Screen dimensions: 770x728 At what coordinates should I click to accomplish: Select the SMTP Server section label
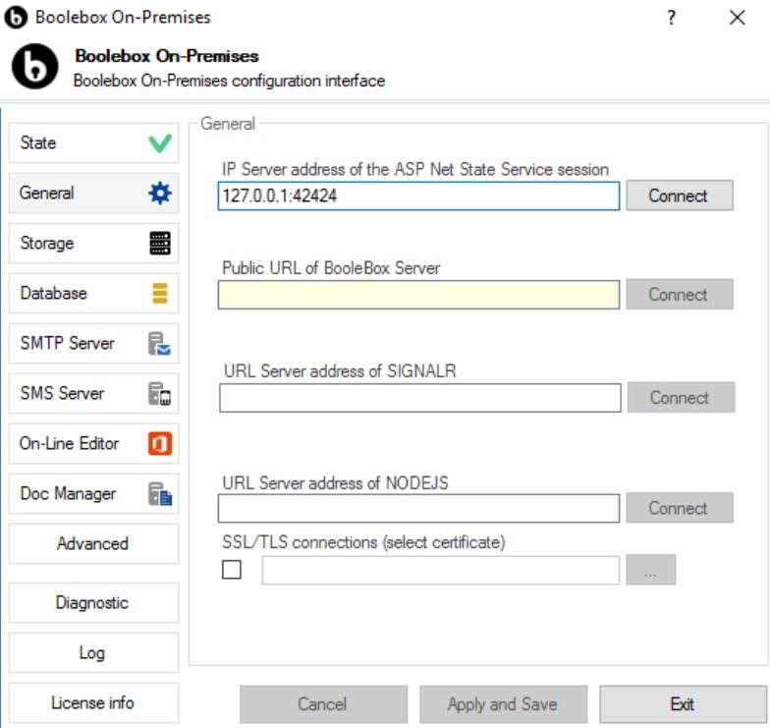67,343
